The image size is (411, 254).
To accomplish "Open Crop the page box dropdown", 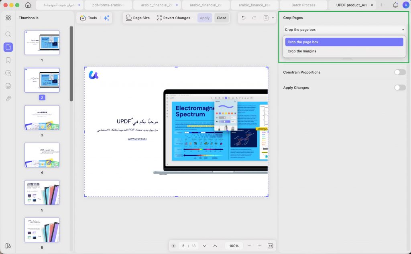I will pos(344,30).
